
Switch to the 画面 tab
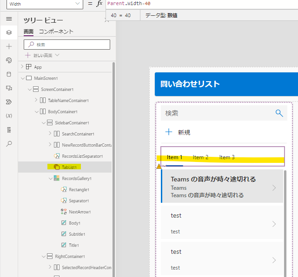pos(28,32)
